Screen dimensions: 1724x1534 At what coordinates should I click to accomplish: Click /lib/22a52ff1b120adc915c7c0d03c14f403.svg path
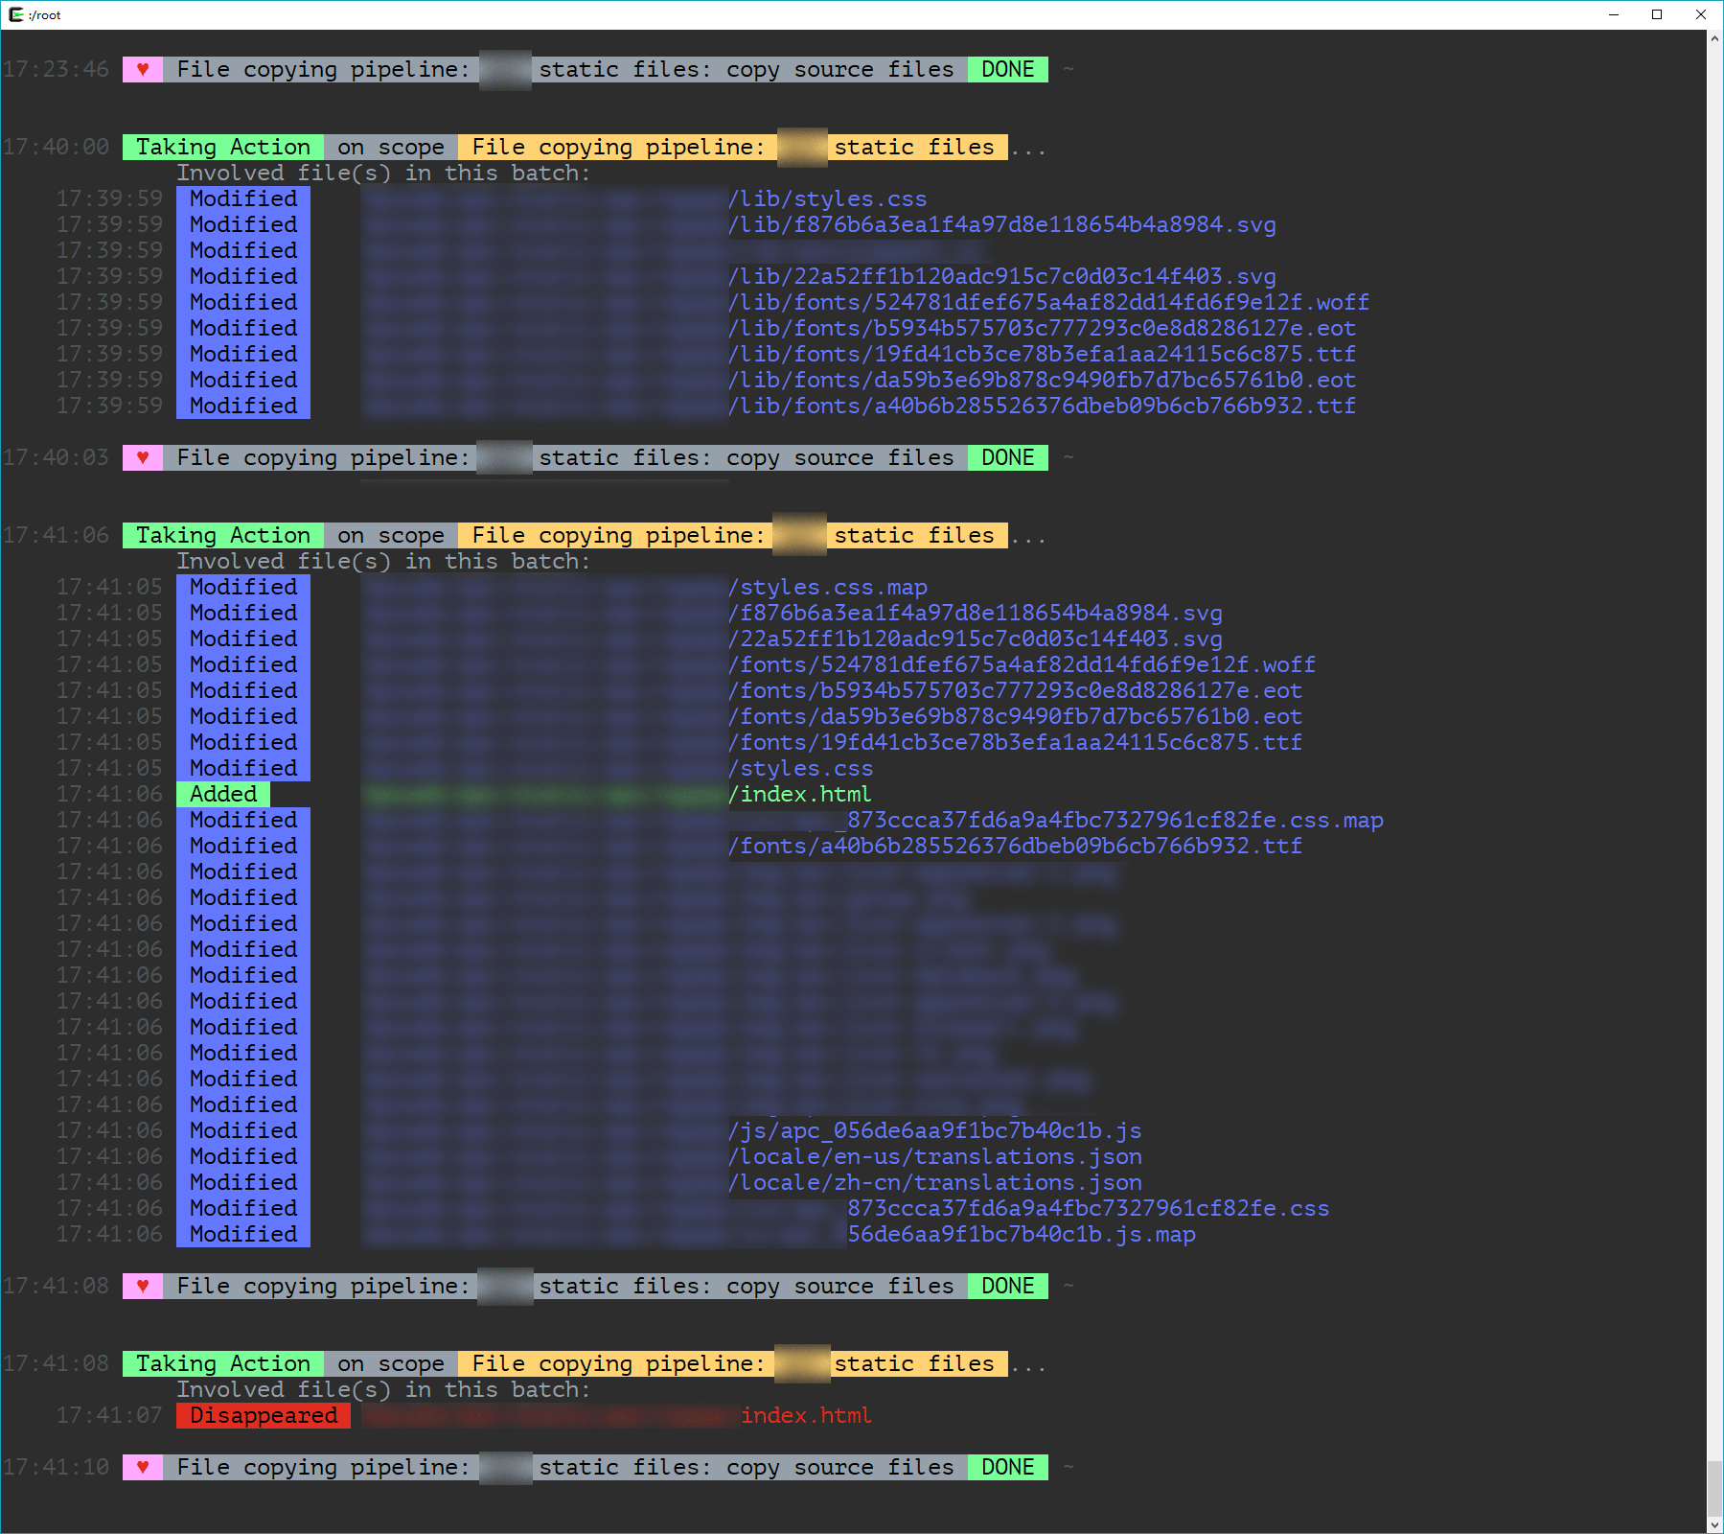[x=1001, y=276]
